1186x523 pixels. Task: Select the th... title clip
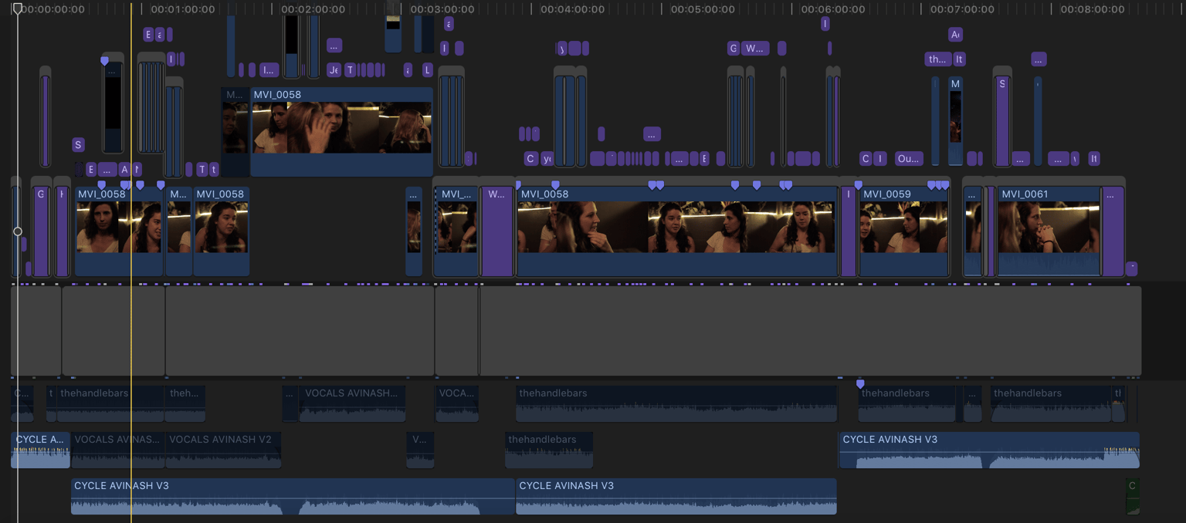point(937,59)
